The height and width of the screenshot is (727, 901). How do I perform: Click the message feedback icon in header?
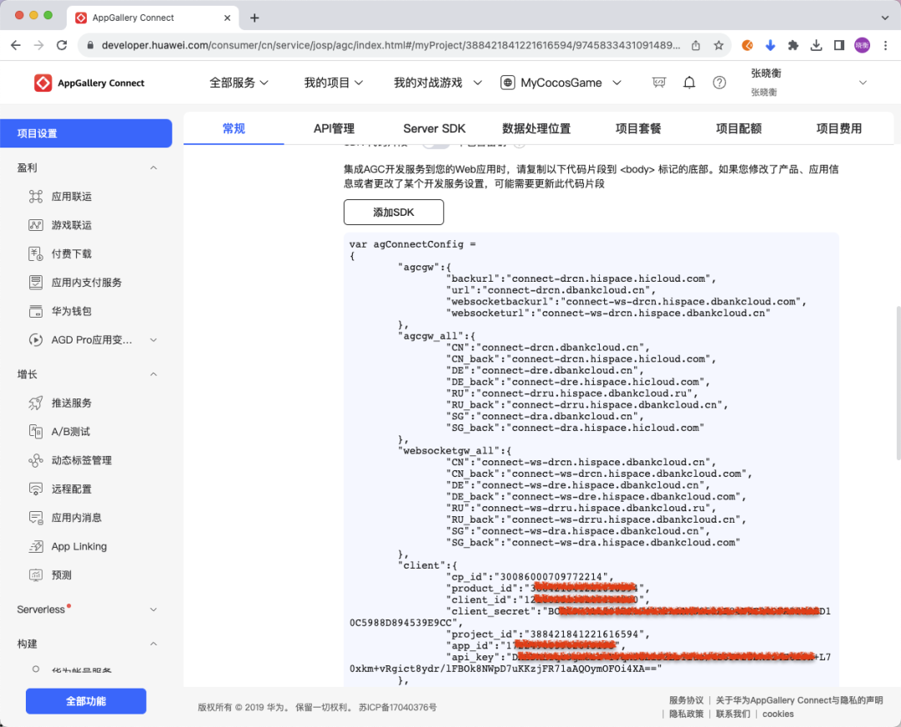point(659,83)
